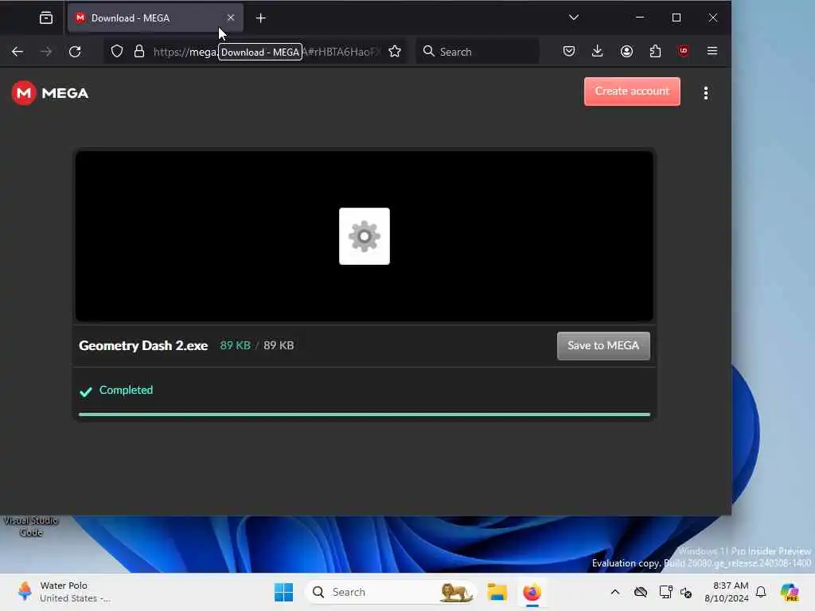Maximize the Firefox window
The height and width of the screenshot is (611, 815).
pyautogui.click(x=677, y=18)
